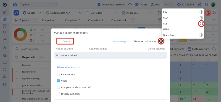Collapse the Advanced options section
The height and width of the screenshot is (102, 221).
68,67
